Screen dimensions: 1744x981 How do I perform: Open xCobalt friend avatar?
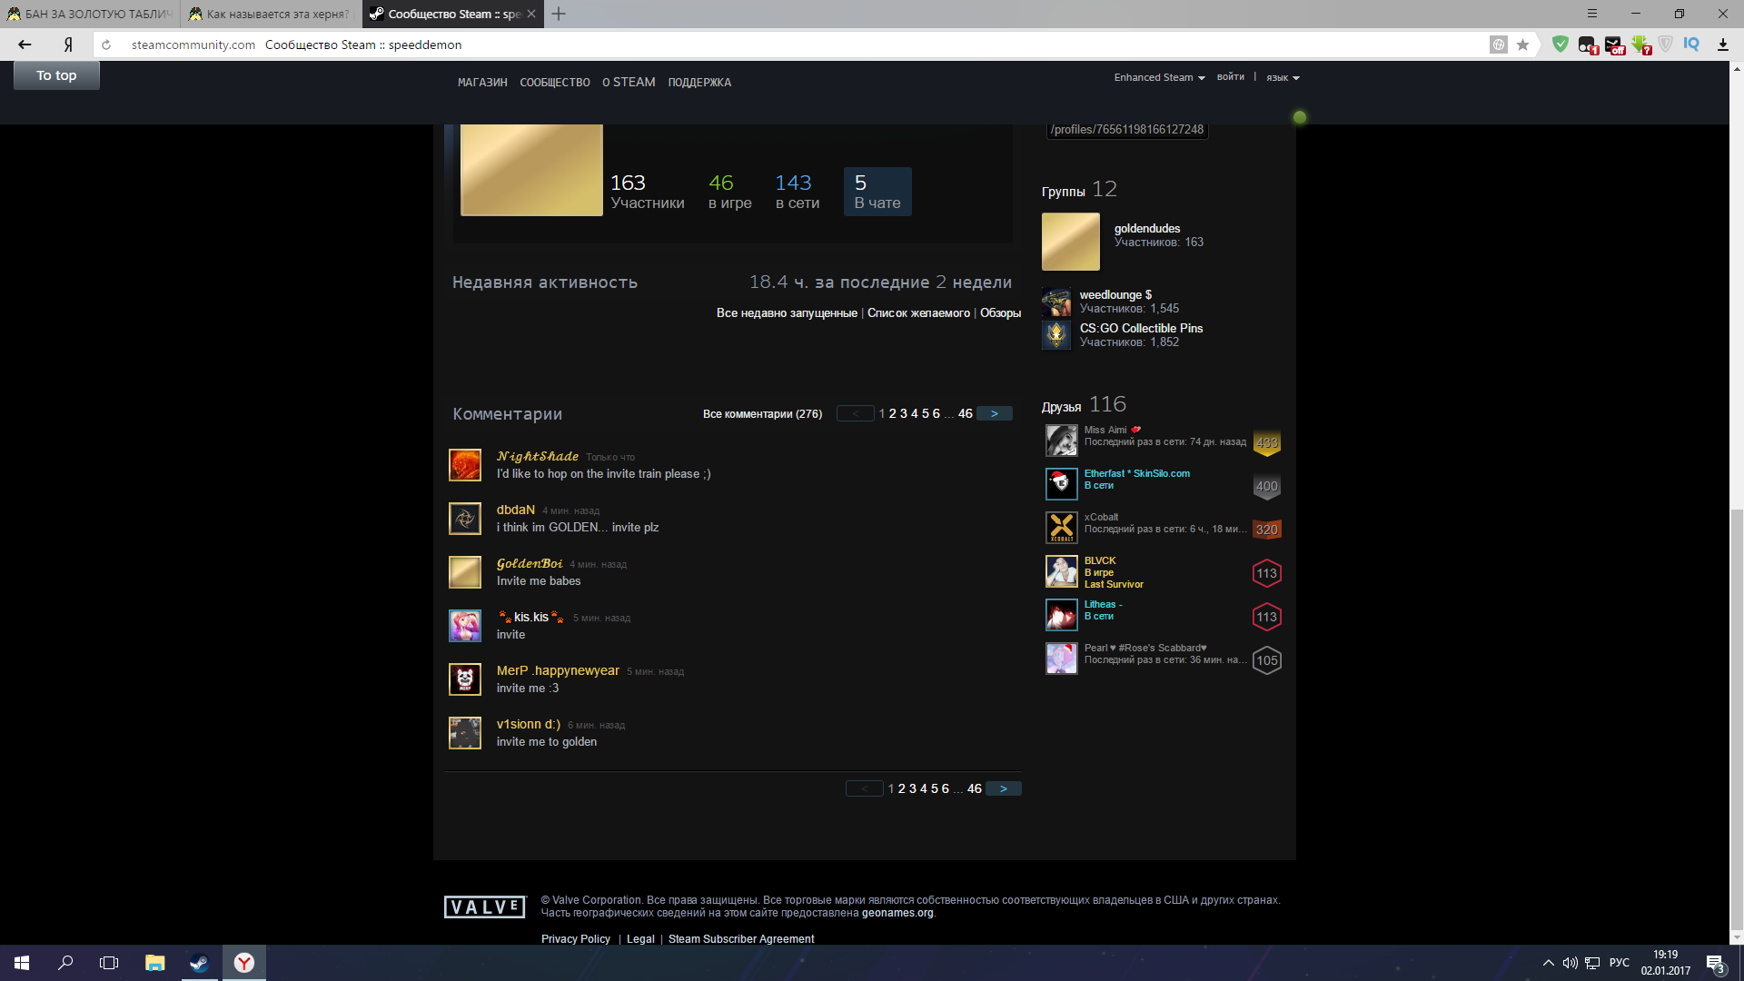click(1062, 528)
